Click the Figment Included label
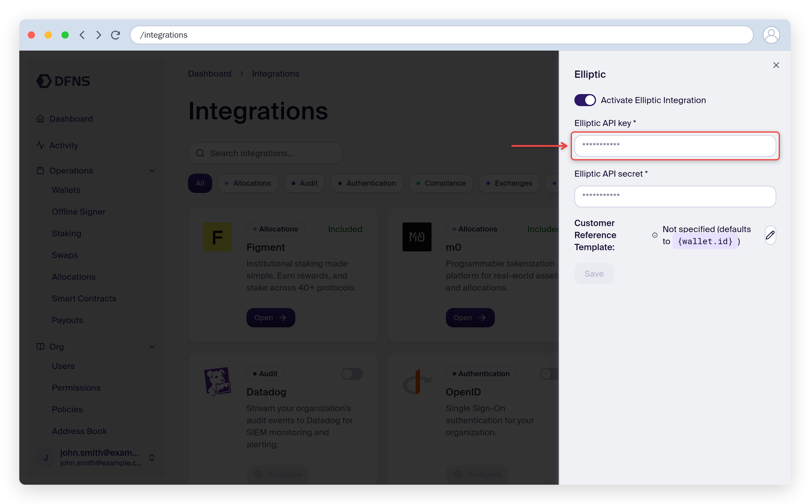Screen dimensions: 810x504 click(x=345, y=229)
